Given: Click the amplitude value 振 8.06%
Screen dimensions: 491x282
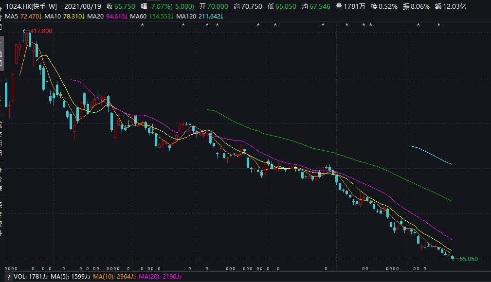Looking at the screenshot, I should pos(416,6).
